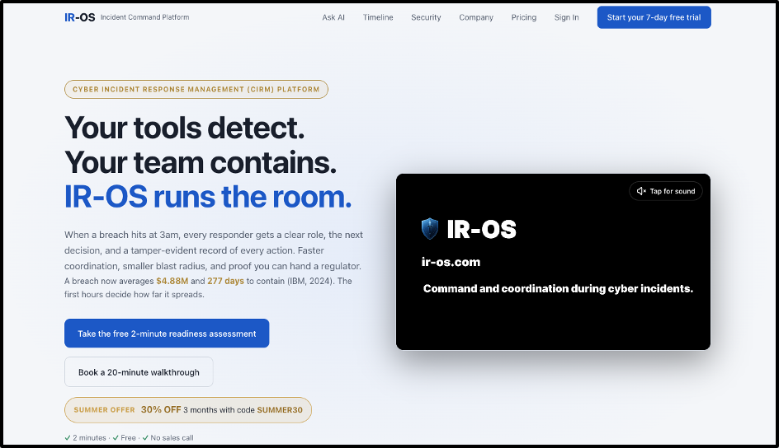Take the free 2-minute readiness assessment
Viewport: 779px width, 448px height.
167,333
